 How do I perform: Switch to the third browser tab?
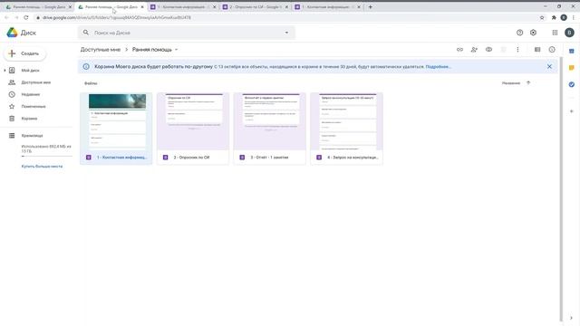pos(183,7)
